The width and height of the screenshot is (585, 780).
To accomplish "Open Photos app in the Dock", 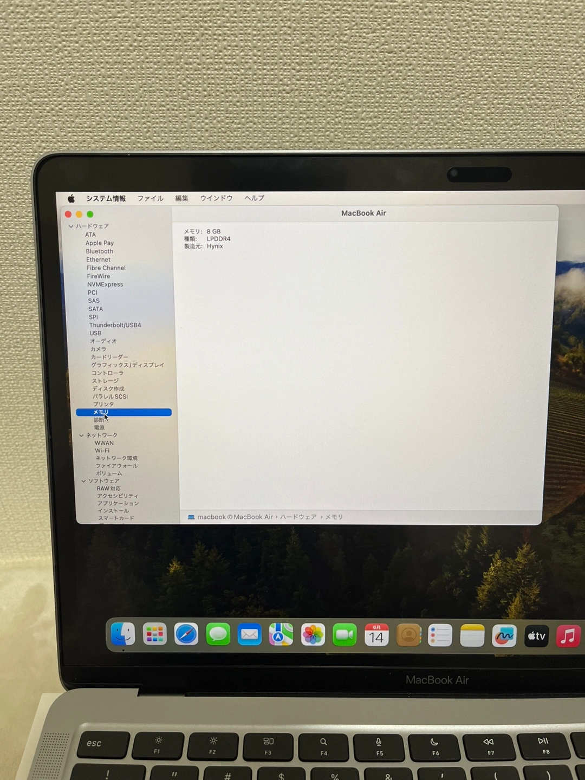I will click(313, 635).
